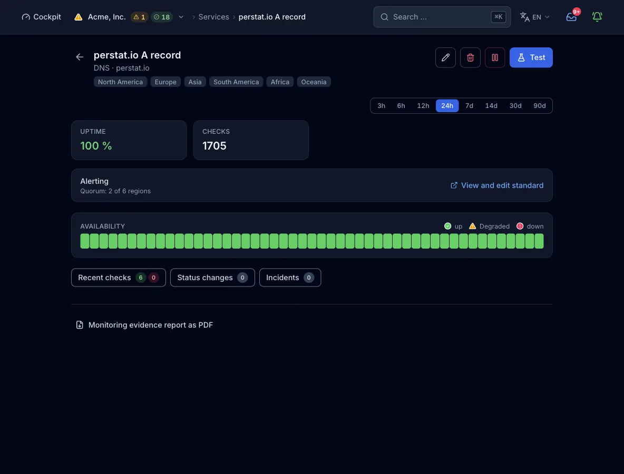
Task: Click the first availability bar segment
Action: pyautogui.click(x=85, y=241)
